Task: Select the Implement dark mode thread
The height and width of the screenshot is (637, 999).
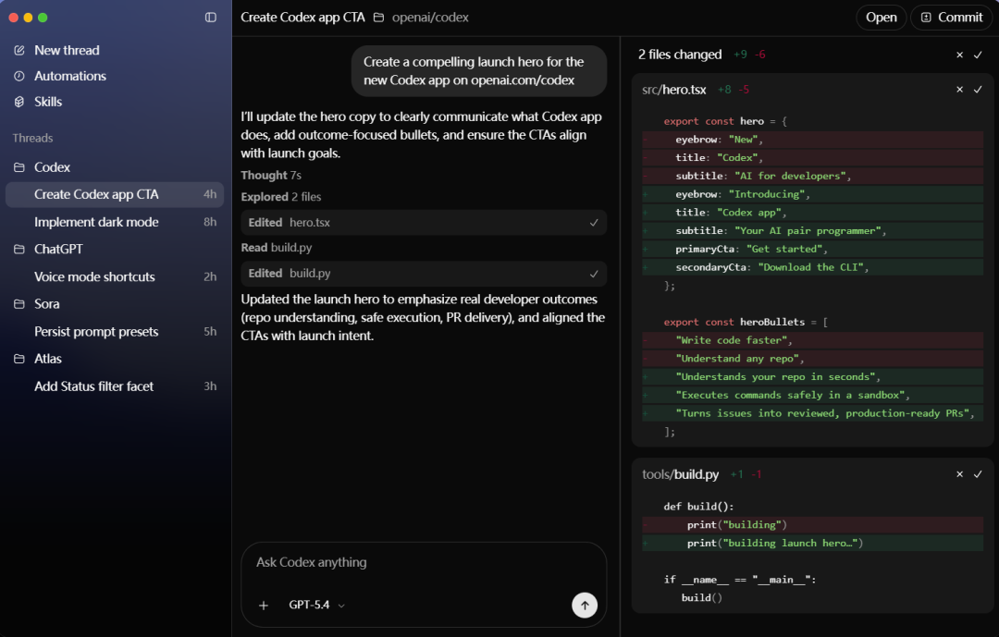Action: point(96,222)
